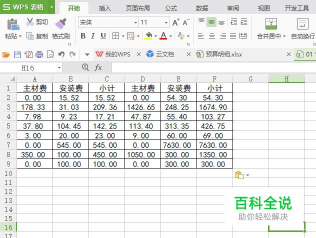Center text horizontally

pyautogui.click(x=212, y=36)
